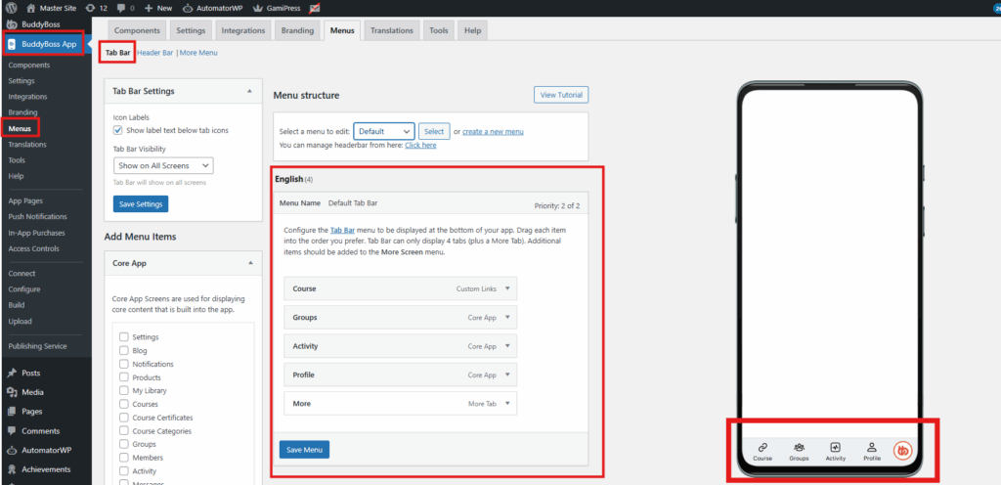Viewport: 1001px width, 485px height.
Task: Open Push Notifications in sidebar
Action: pyautogui.click(x=38, y=216)
